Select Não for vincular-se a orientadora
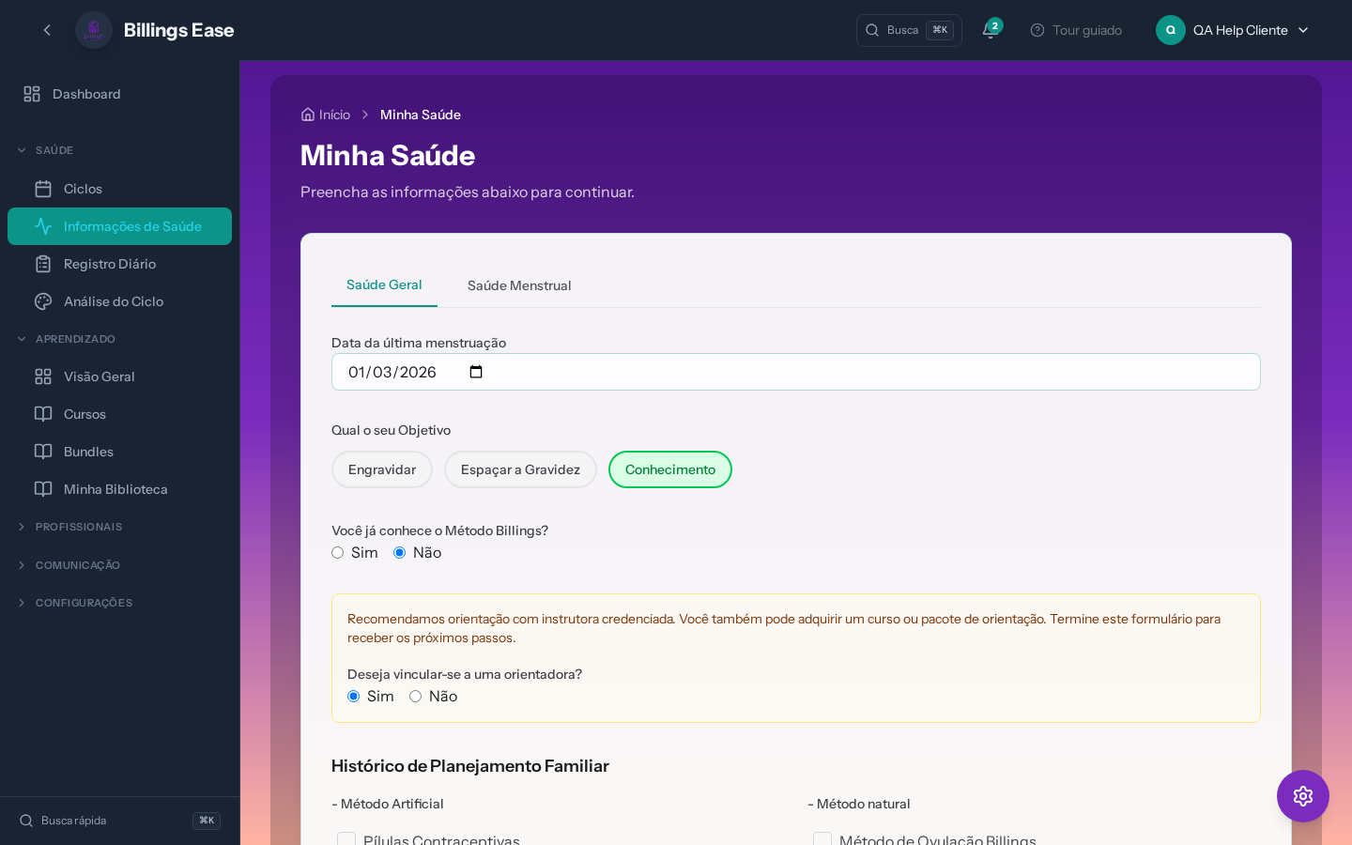1352x845 pixels. click(415, 697)
